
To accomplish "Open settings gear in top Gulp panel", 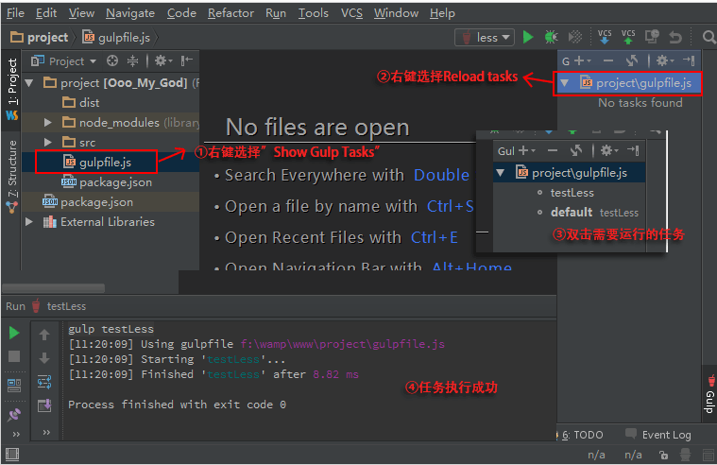I will (664, 60).
